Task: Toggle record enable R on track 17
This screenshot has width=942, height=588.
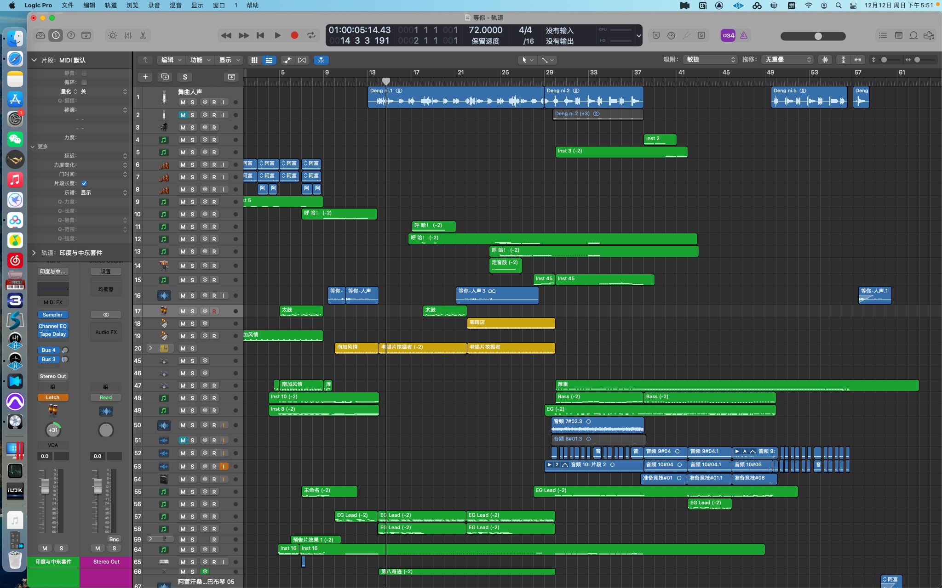Action: [214, 311]
